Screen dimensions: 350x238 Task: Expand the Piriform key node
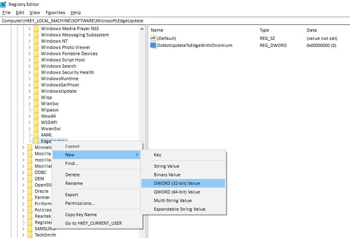tap(23, 204)
